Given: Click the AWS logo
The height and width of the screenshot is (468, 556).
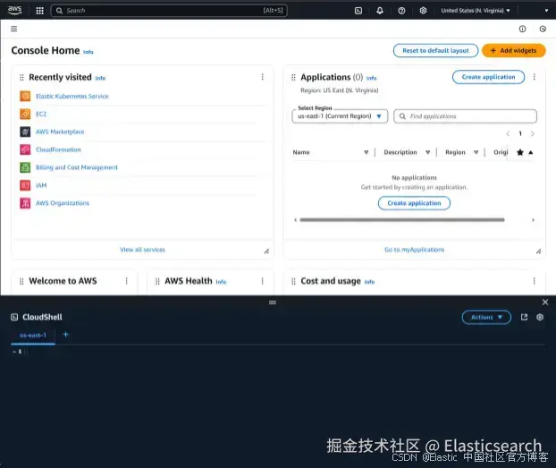Looking at the screenshot, I should (x=14, y=11).
